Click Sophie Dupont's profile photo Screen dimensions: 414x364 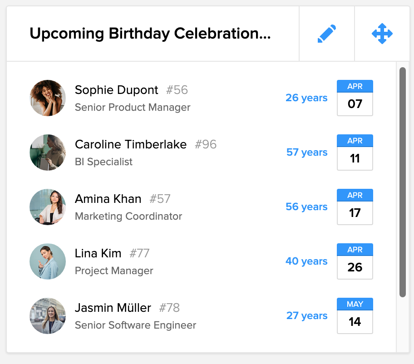(48, 98)
